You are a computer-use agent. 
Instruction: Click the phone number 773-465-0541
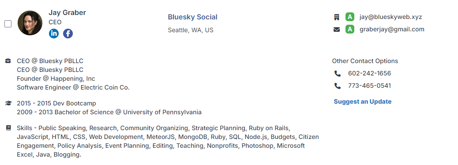(x=369, y=86)
